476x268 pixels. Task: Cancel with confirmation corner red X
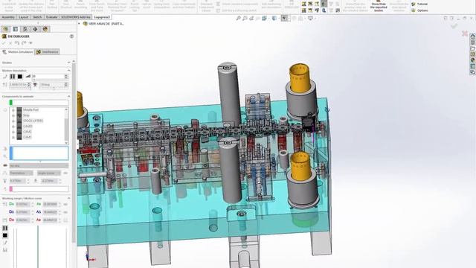[464, 33]
